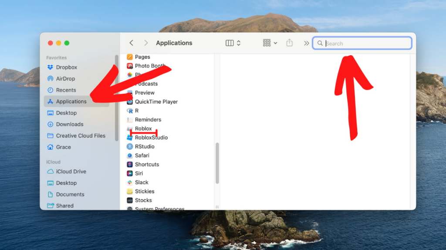Click the Grace house icon
This screenshot has height=250, width=446.
click(x=51, y=147)
